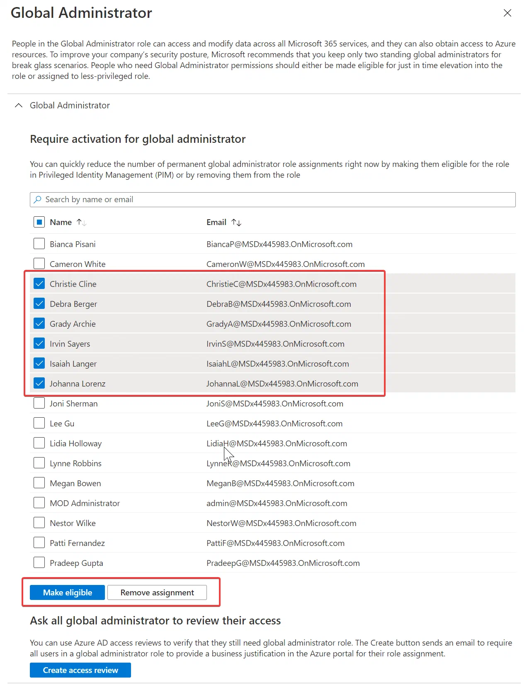Uncheck Christie Cline's checkbox
The height and width of the screenshot is (695, 527).
pyautogui.click(x=39, y=284)
